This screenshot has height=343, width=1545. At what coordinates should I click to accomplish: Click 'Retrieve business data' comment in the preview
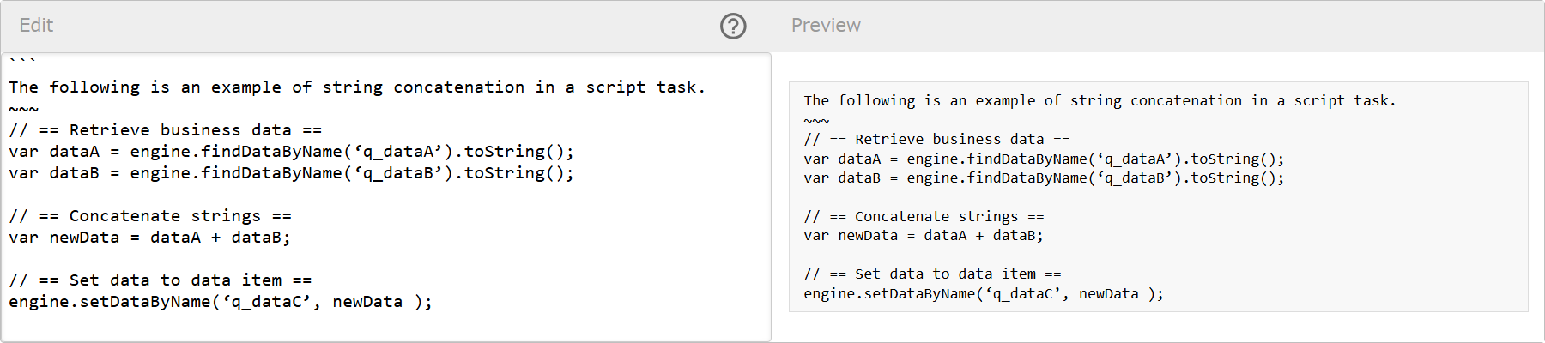[x=936, y=140]
